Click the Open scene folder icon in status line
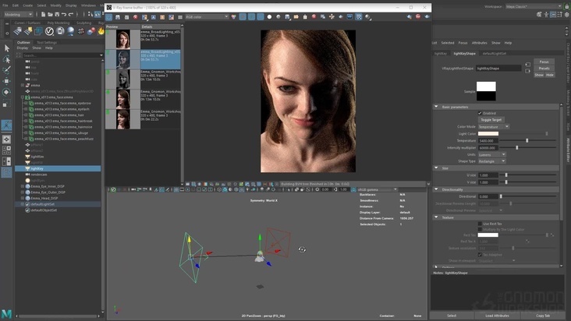This screenshot has width=571, height=321. click(x=50, y=14)
